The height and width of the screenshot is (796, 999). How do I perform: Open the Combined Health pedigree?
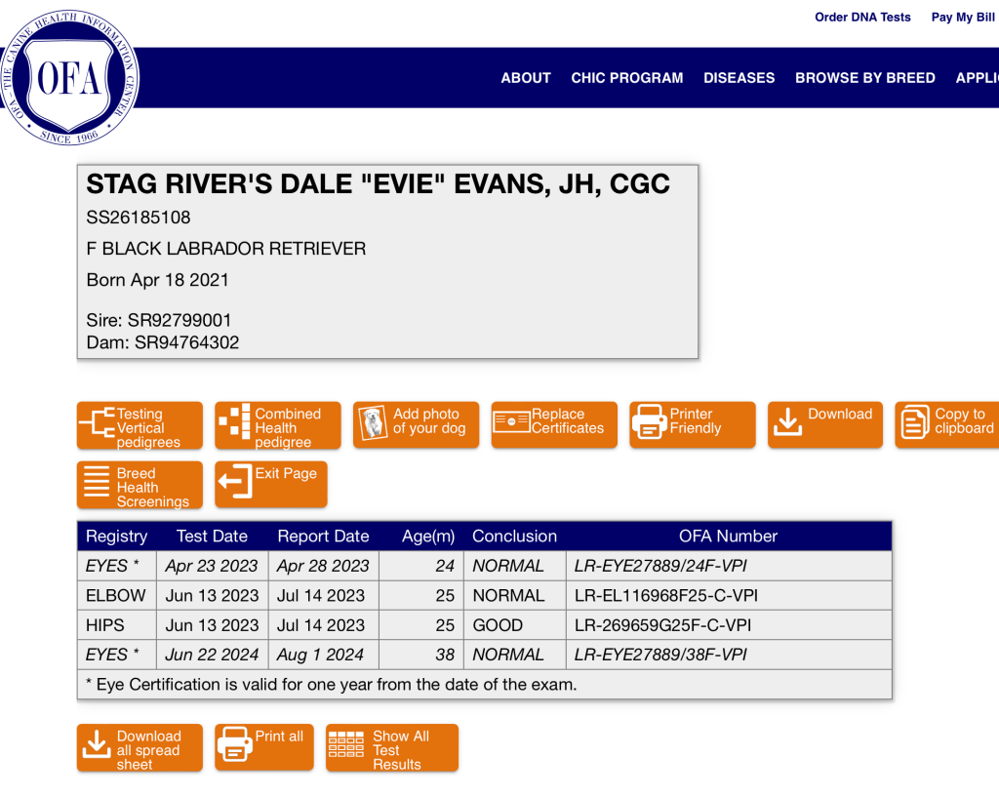click(278, 426)
